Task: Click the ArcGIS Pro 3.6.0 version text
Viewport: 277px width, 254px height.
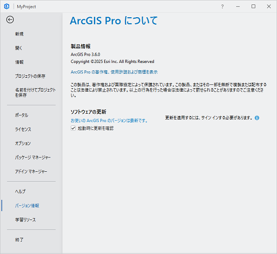Action: (85, 55)
